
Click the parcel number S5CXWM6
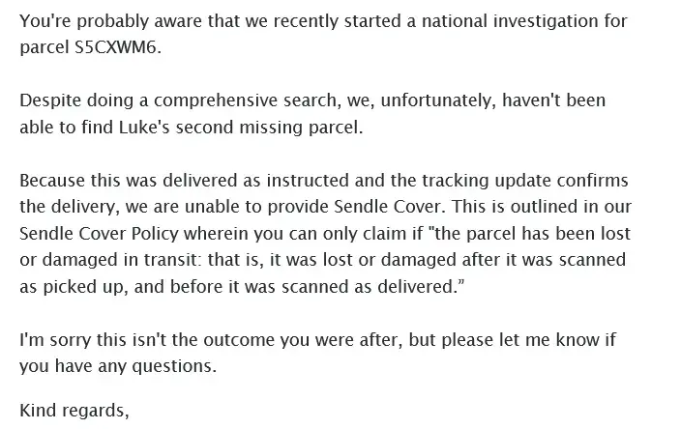(116, 45)
